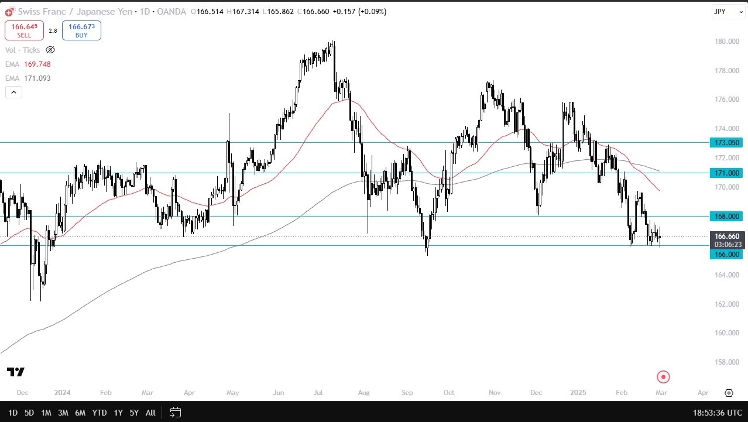748x422 pixels.
Task: Click the red event marker near Mar
Action: pos(663,377)
